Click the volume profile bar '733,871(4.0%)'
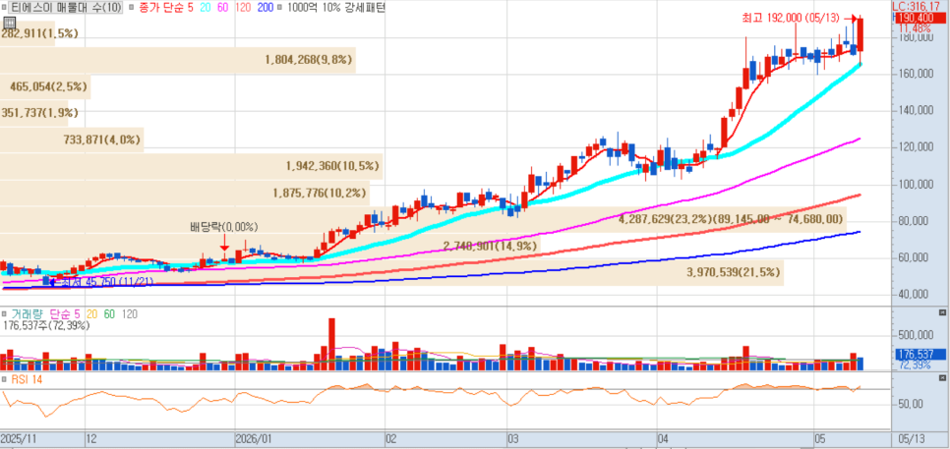 coord(72,140)
